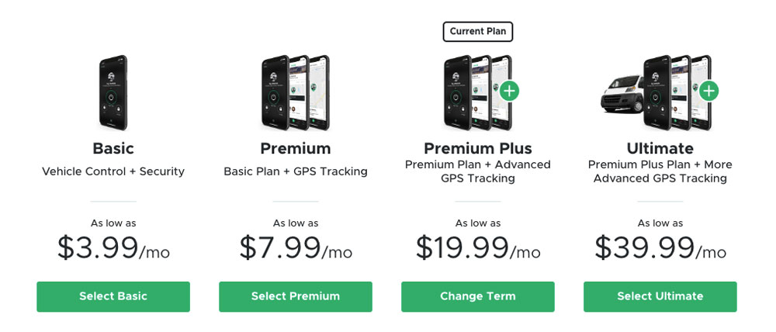
Task: Click the $3.99/mo price
Action: pos(113,248)
